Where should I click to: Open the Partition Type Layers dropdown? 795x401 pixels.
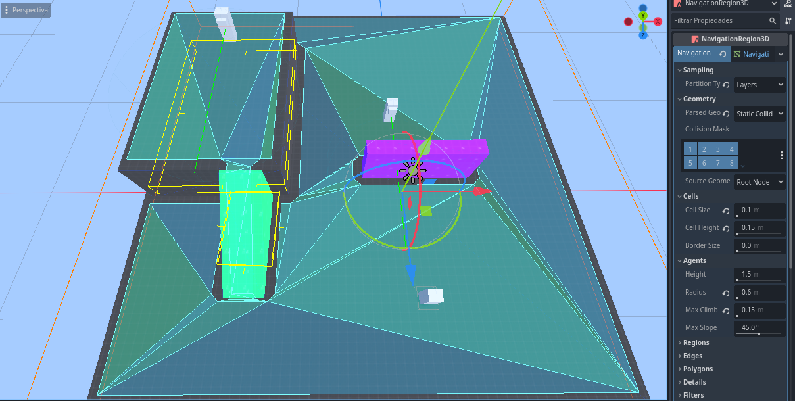pos(759,85)
